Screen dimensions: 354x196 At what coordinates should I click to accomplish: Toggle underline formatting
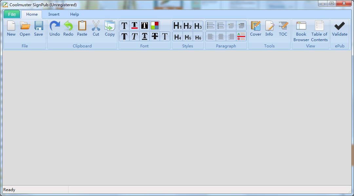coord(145,36)
